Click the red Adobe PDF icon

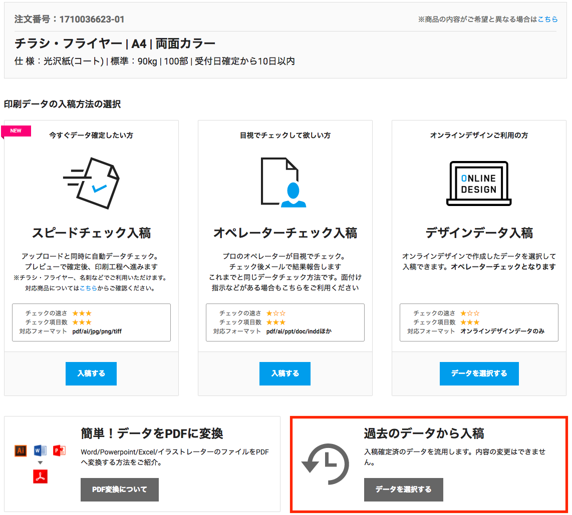pos(40,476)
